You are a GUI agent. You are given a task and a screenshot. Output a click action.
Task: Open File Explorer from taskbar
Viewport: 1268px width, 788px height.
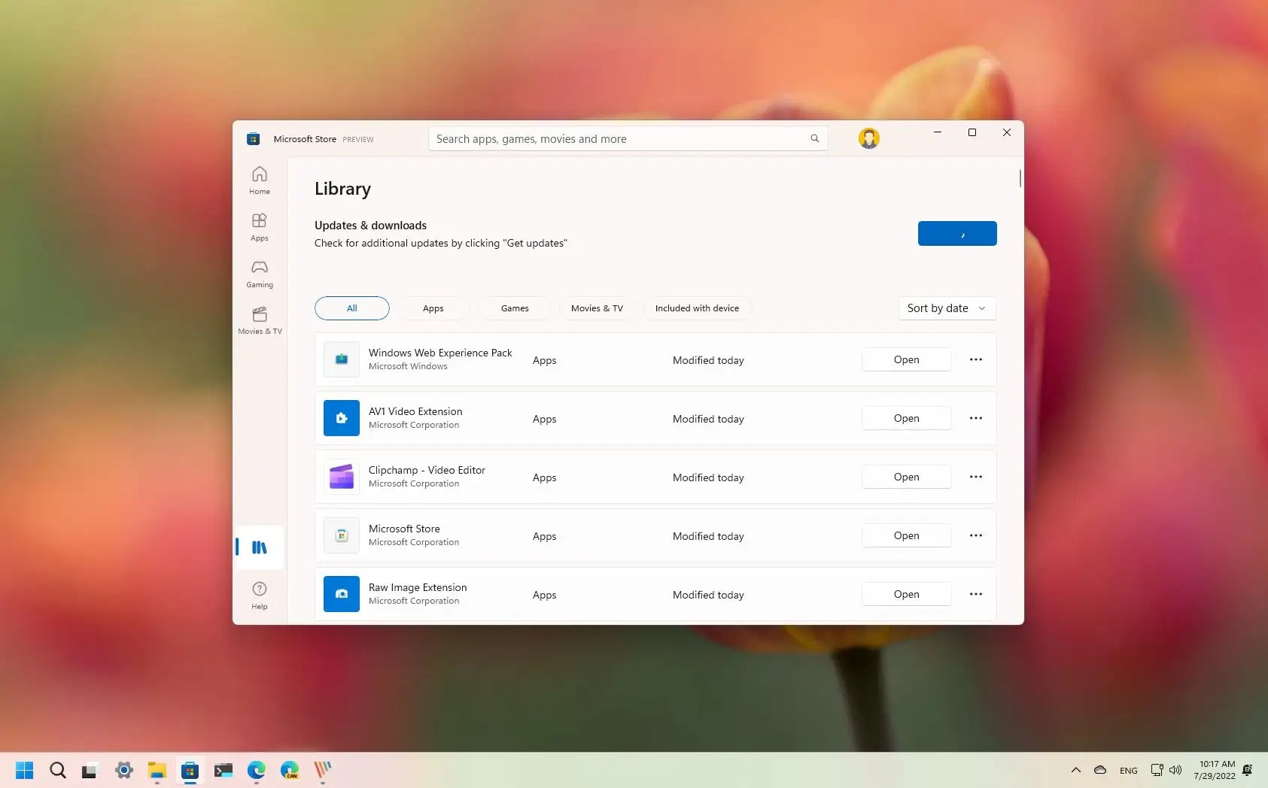point(157,770)
